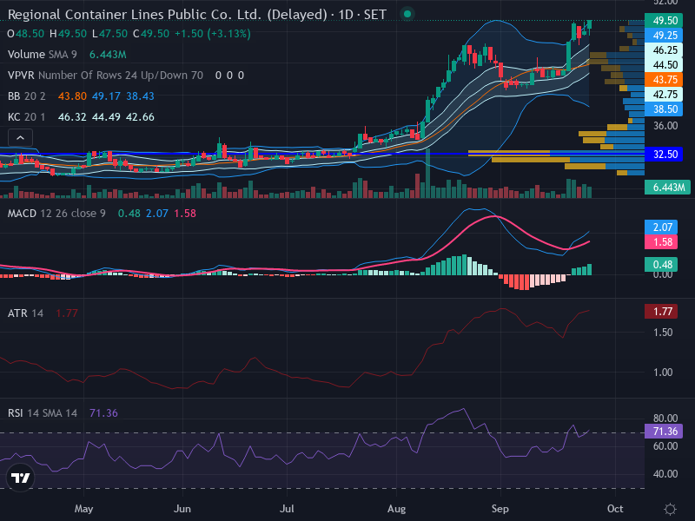The image size is (695, 521).
Task: Click the +1.50 (+3.13%) change value
Action: click(x=212, y=34)
